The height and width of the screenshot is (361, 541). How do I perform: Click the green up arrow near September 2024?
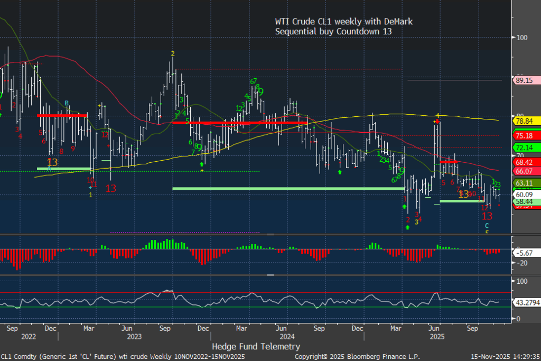point(339,172)
